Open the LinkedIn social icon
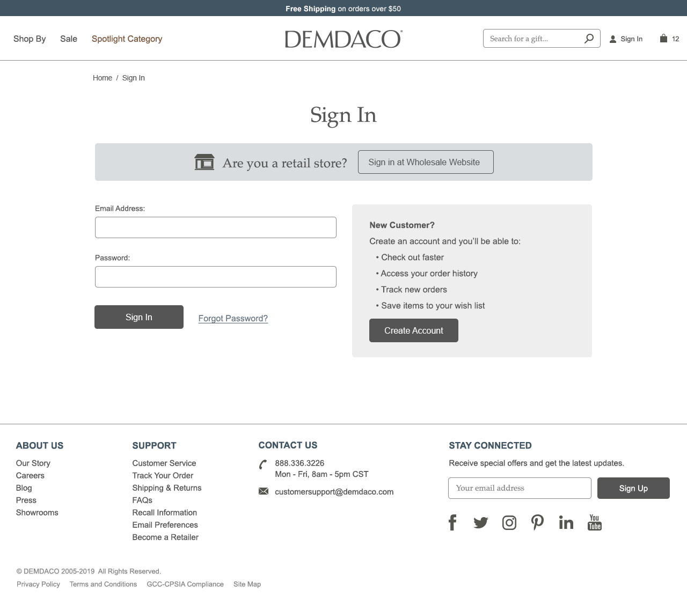Image resolution: width=687 pixels, height=604 pixels. (566, 522)
